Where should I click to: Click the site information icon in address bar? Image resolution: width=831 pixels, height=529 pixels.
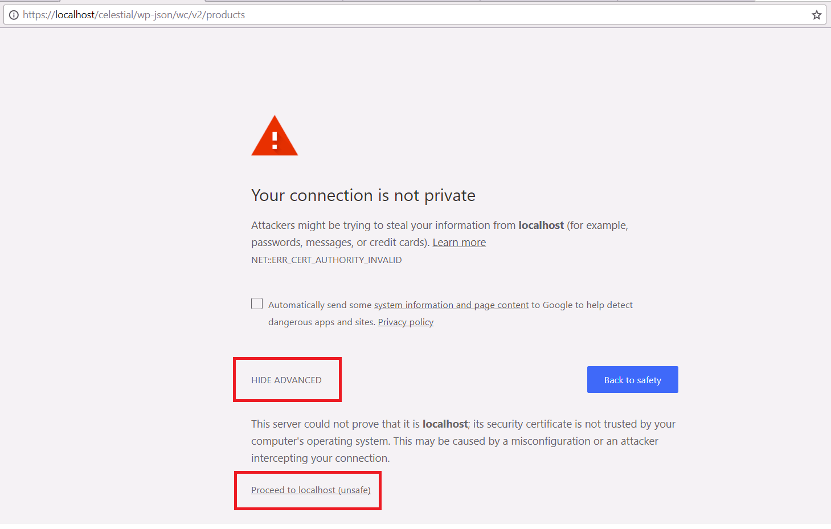pos(14,15)
